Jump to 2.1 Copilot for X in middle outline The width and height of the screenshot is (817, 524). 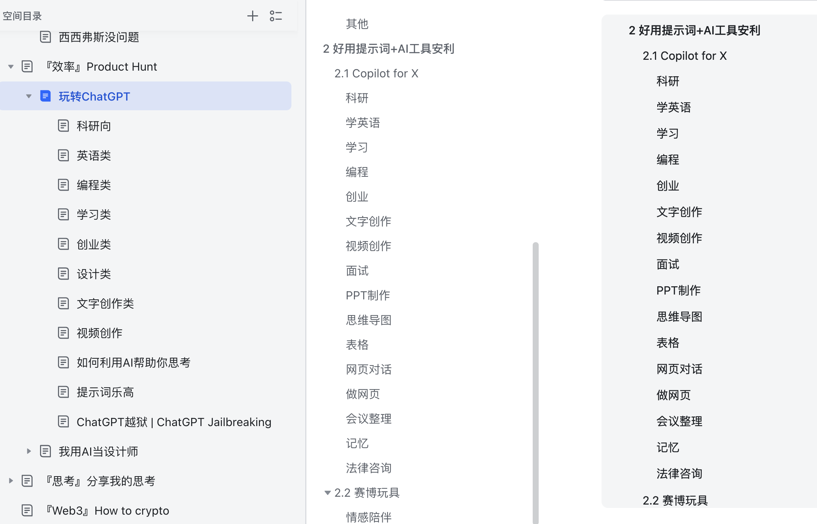click(x=376, y=73)
